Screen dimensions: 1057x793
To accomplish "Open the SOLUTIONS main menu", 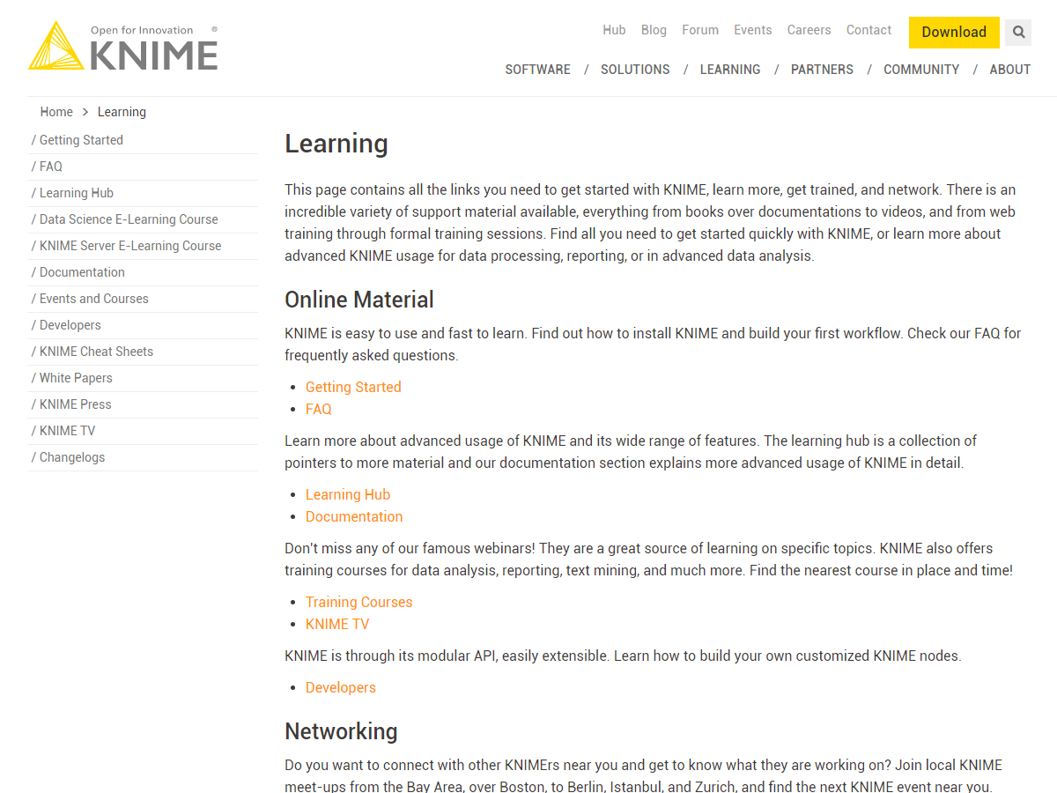I will (x=635, y=70).
